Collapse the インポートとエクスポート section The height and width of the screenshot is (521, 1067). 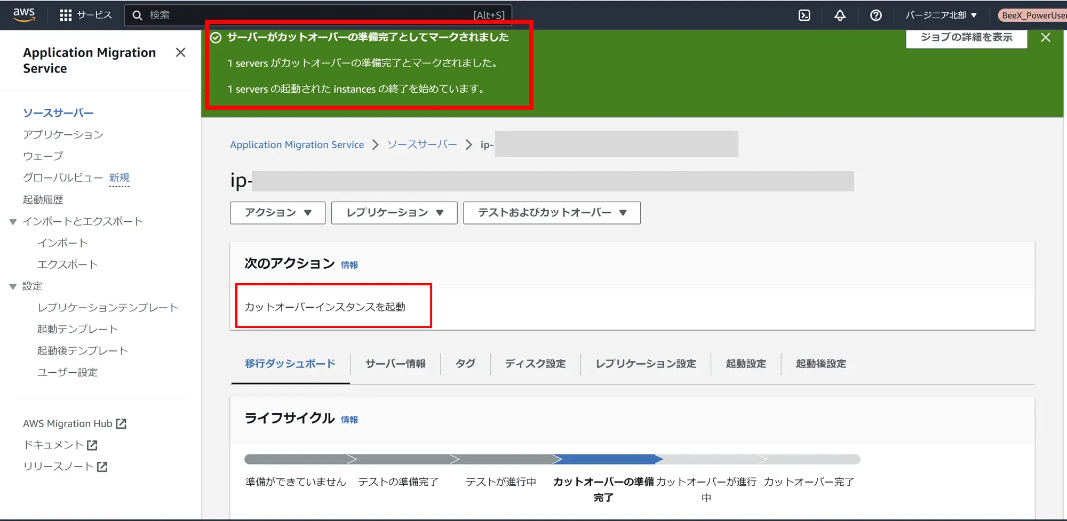click(13, 222)
